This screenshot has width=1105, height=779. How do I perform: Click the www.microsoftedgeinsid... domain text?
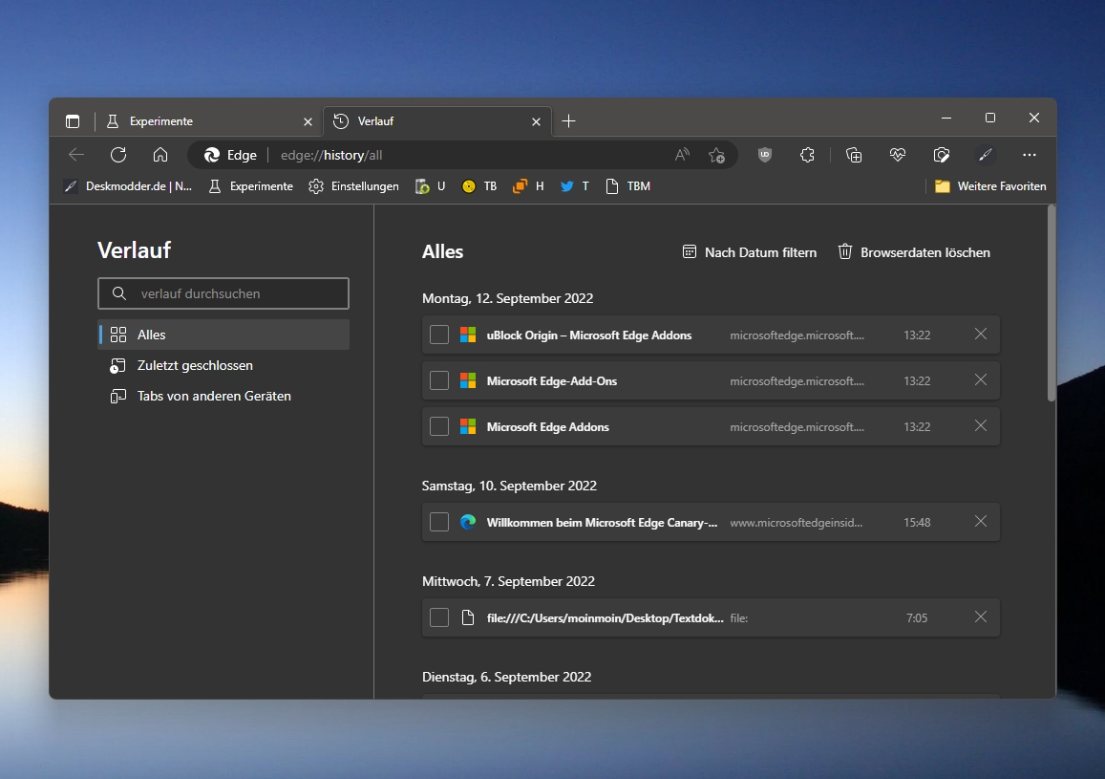click(797, 523)
